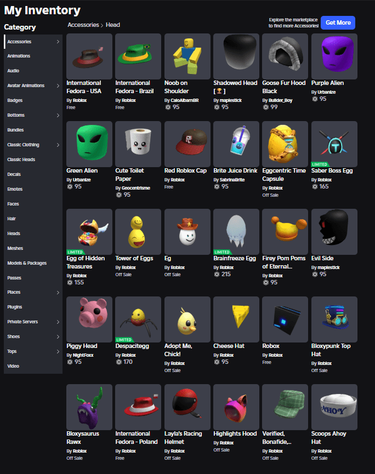Open the Bundles category
This screenshot has width=375, height=474.
coord(33,130)
